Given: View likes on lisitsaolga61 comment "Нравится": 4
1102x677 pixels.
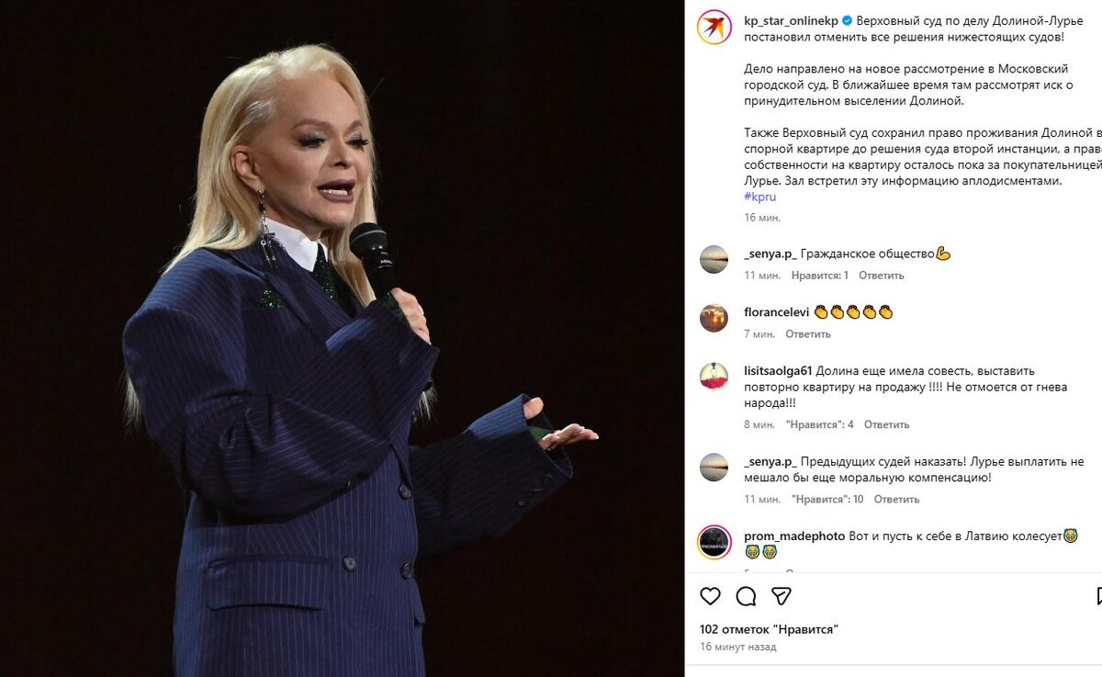Looking at the screenshot, I should coord(820,424).
